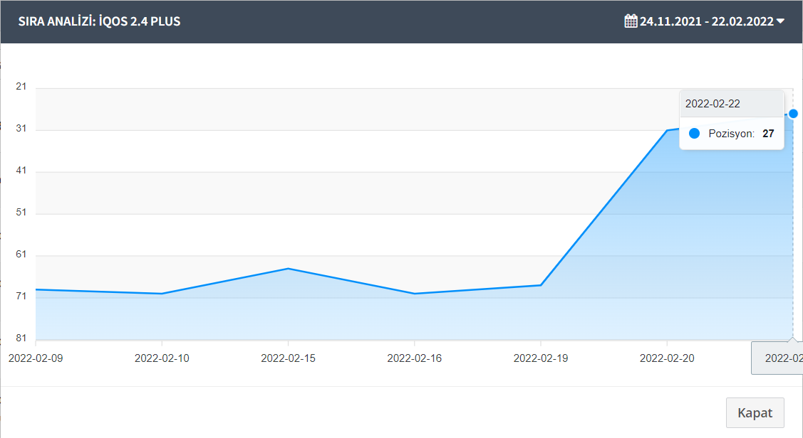Click the y-axis value 31
The image size is (803, 438).
point(21,128)
